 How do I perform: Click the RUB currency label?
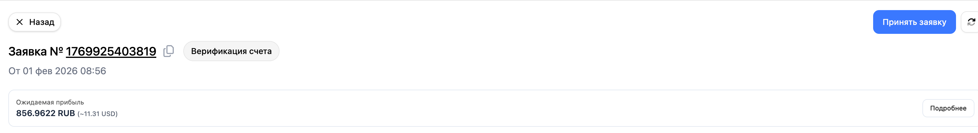tap(66, 113)
